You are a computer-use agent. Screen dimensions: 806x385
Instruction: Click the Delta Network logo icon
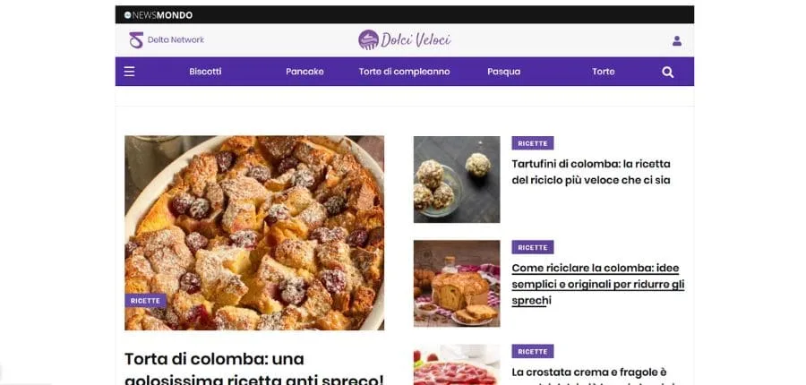click(136, 40)
